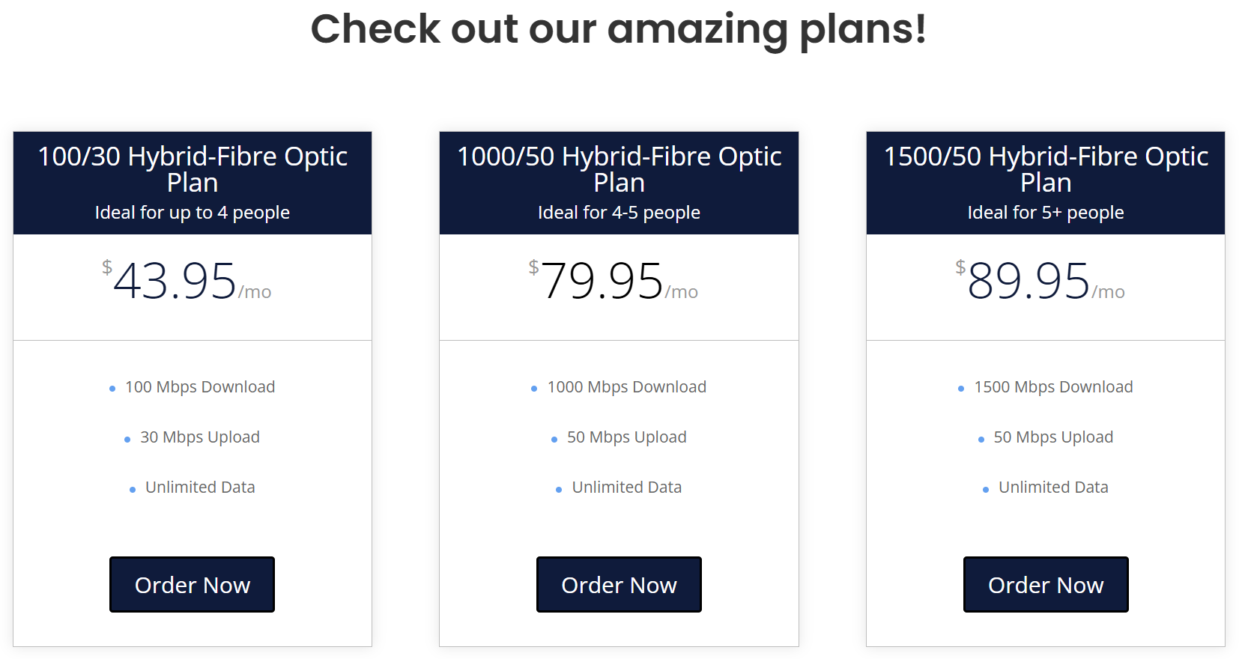This screenshot has width=1239, height=659.
Task: Click the 1500 Mbps Download feature
Action: pyautogui.click(x=1053, y=387)
